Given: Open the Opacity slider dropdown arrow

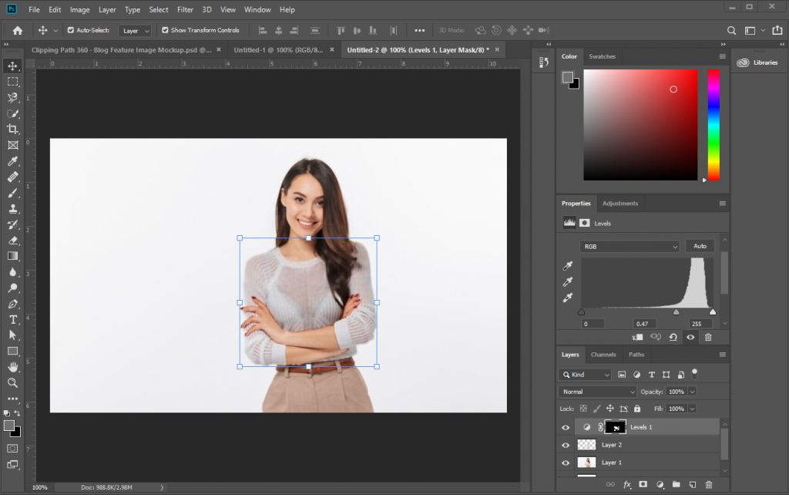Looking at the screenshot, I should (693, 392).
